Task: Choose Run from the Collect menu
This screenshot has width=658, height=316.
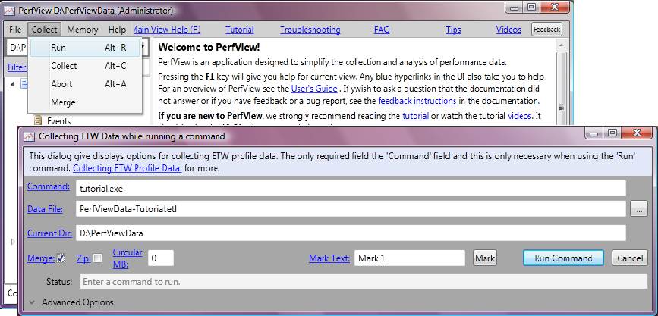Action: coord(85,48)
